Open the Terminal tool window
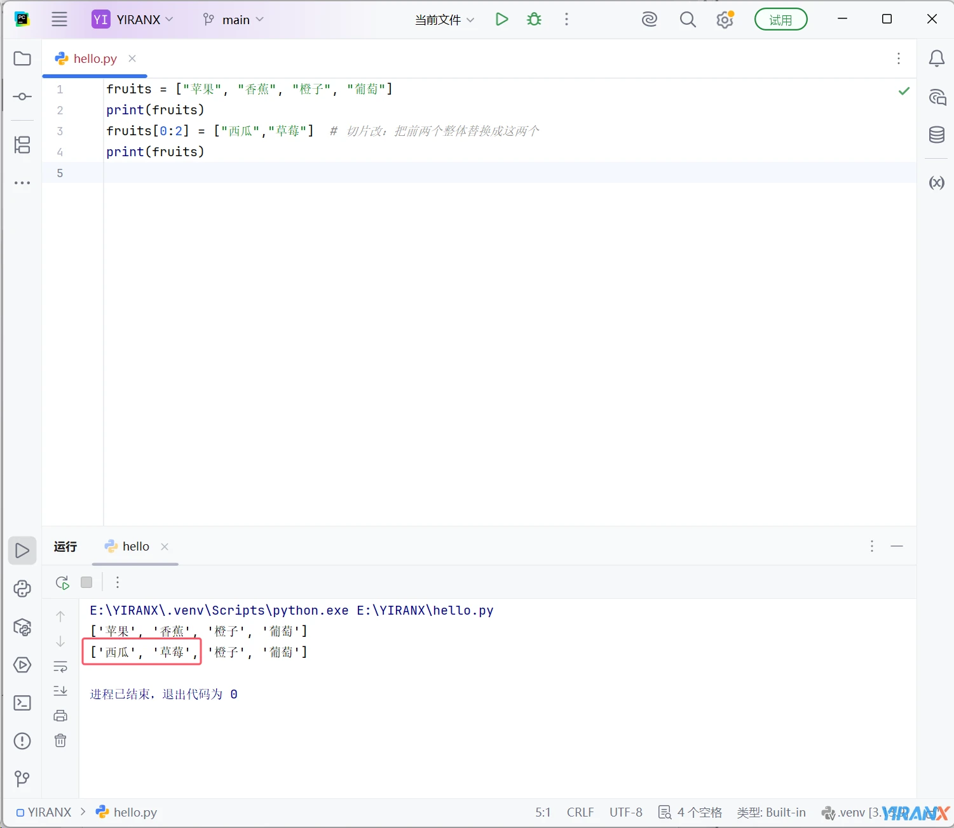The image size is (954, 828). click(22, 703)
